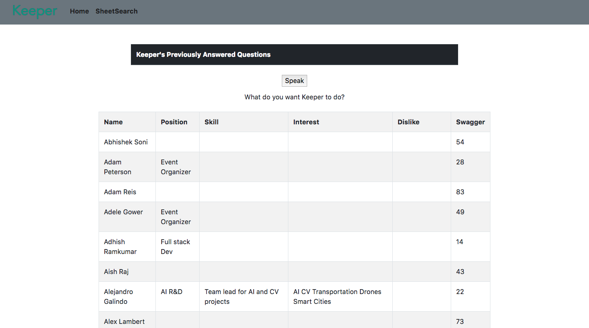Click the AI R&D position cell
This screenshot has height=328, width=589.
178,297
